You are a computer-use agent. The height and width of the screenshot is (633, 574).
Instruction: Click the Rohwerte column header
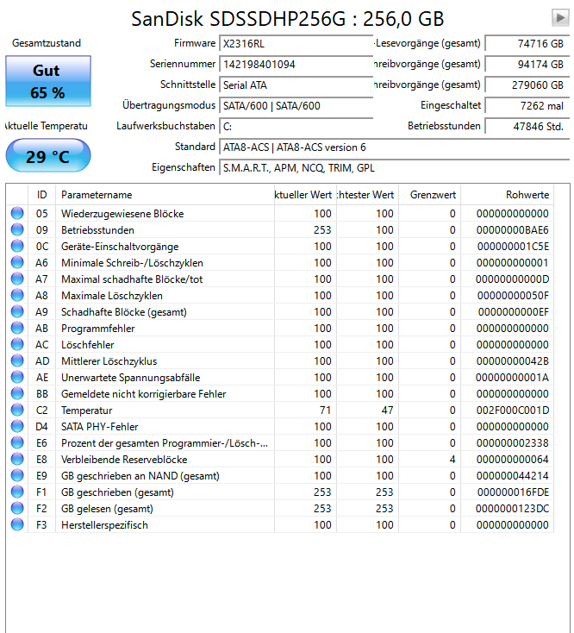click(507, 195)
